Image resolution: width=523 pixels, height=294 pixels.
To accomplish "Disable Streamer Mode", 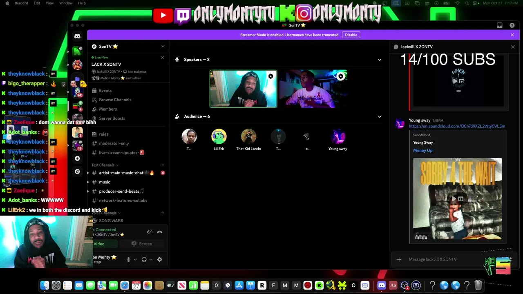I will point(351,35).
